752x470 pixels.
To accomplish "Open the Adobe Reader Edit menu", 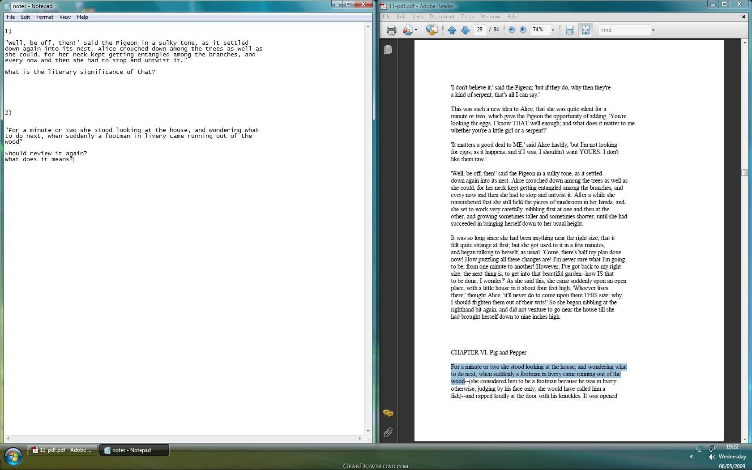I will tap(402, 17).
